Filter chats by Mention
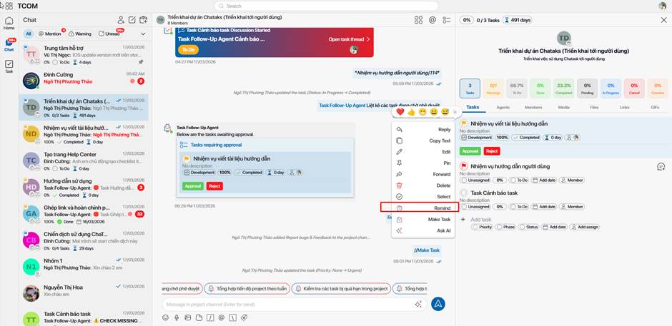Viewport: 672px width, 326px height. tap(50, 34)
